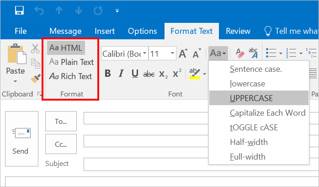Toggle Italic text formatting

(x=122, y=74)
